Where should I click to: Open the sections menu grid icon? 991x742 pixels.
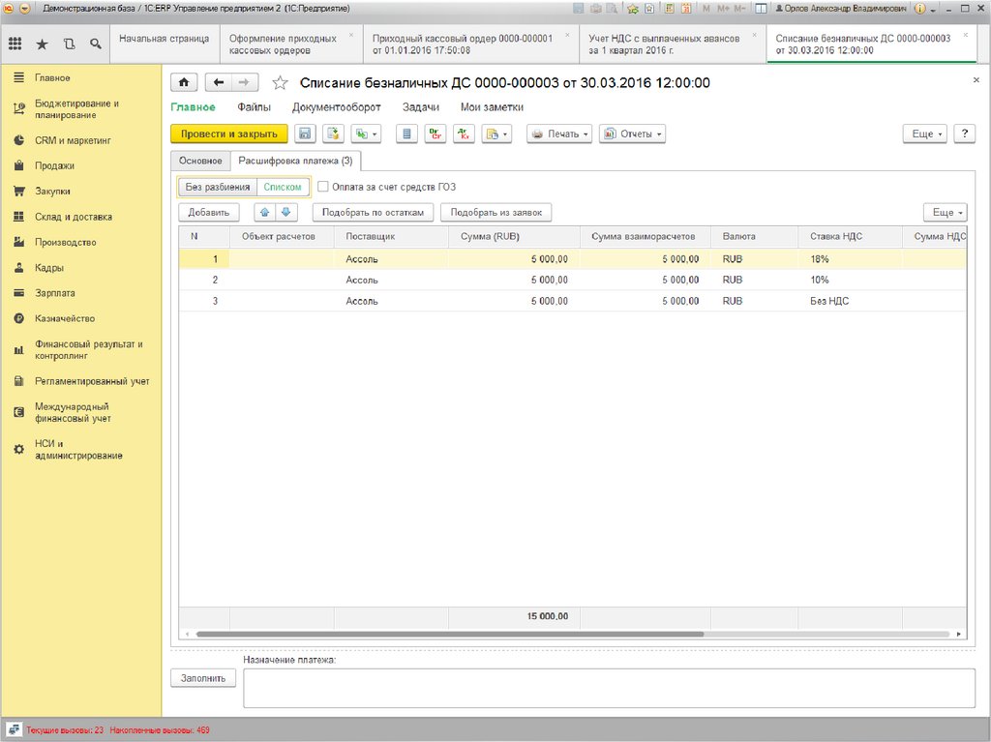tap(15, 44)
